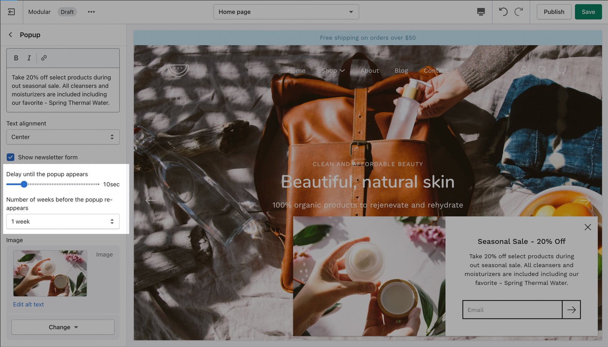Viewport: 608px width, 347px height.
Task: Apply italic formatting to text
Action: (x=29, y=58)
